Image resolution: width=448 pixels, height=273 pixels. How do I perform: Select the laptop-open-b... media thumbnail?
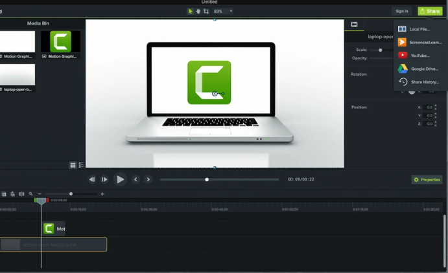pos(18,74)
